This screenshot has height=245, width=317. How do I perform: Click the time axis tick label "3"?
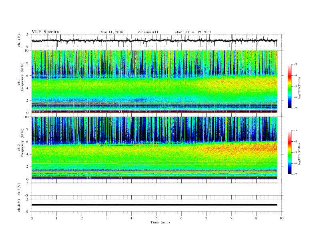(106, 218)
